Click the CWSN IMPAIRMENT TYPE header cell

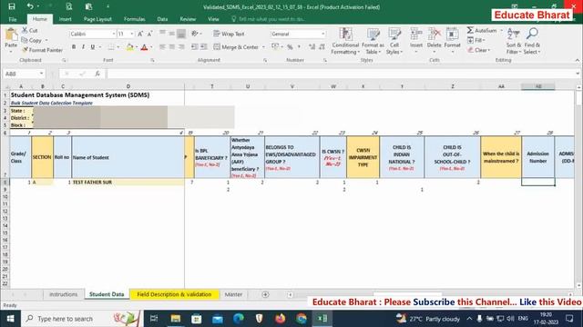363,157
